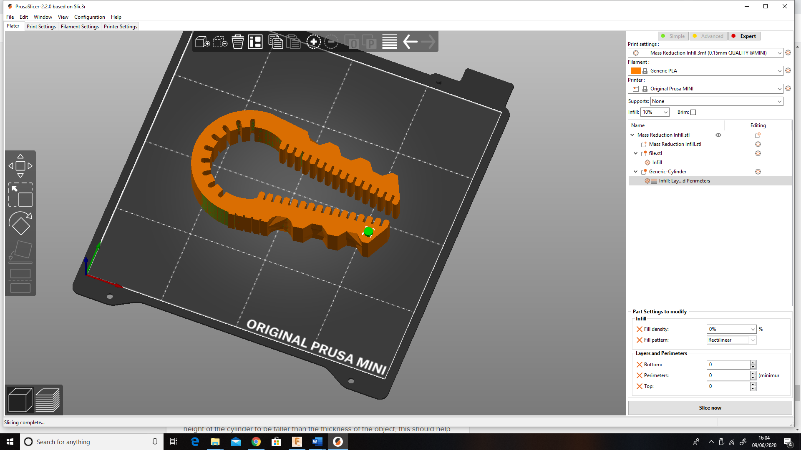Switch to Print Settings tab
This screenshot has width=801, height=450.
tap(41, 27)
